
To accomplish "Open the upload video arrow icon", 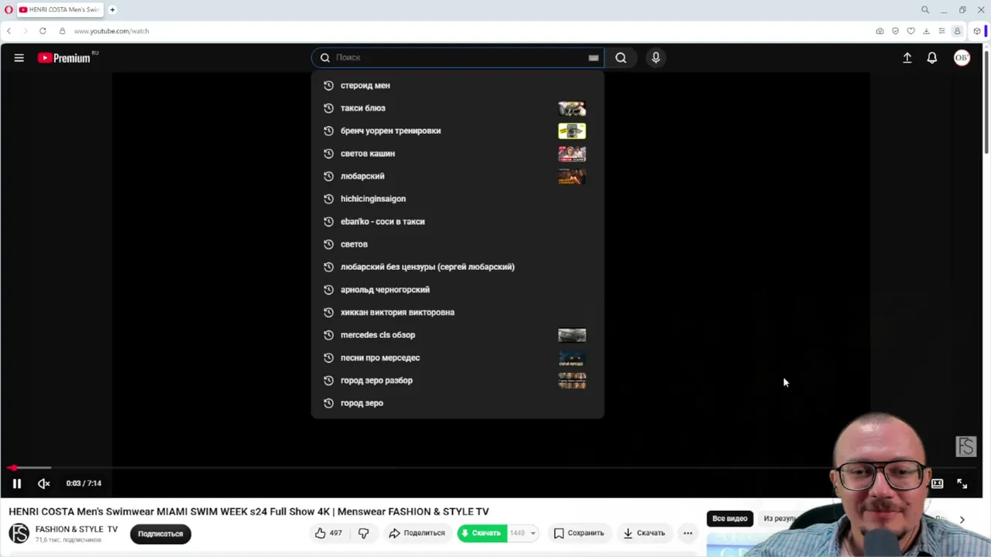I will pos(907,57).
